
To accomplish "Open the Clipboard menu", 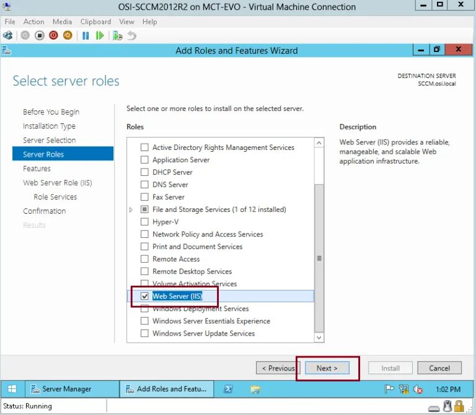I will tap(95, 22).
